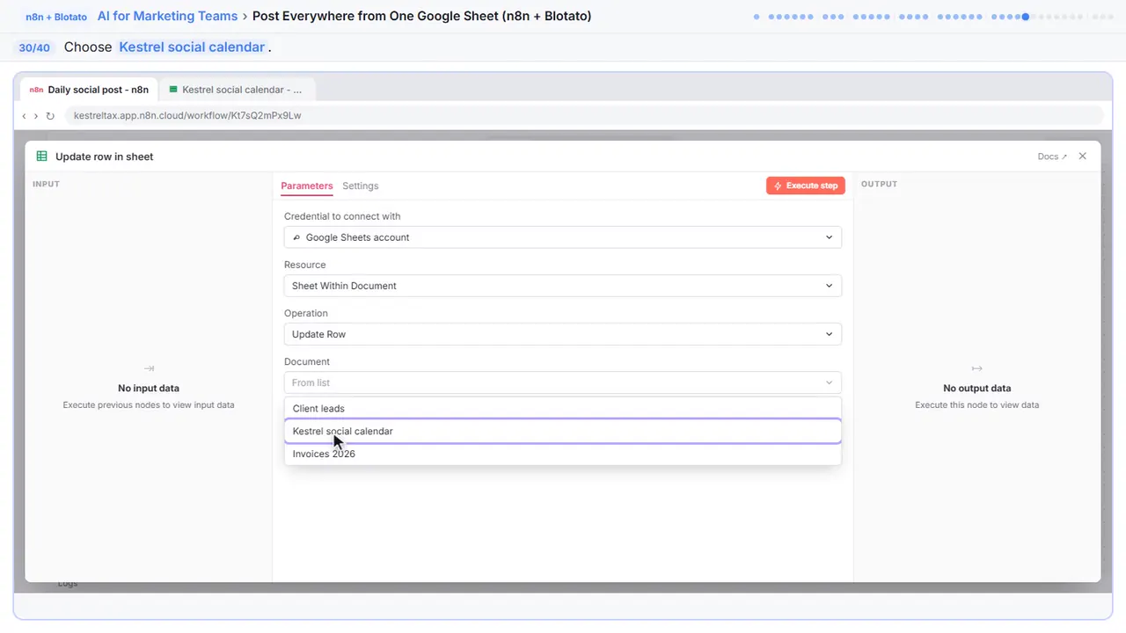This screenshot has height=633, width=1126.
Task: Open the Settings tab
Action: pos(361,186)
